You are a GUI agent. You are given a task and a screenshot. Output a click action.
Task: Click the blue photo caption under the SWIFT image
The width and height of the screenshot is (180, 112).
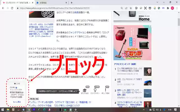click(x=41, y=30)
